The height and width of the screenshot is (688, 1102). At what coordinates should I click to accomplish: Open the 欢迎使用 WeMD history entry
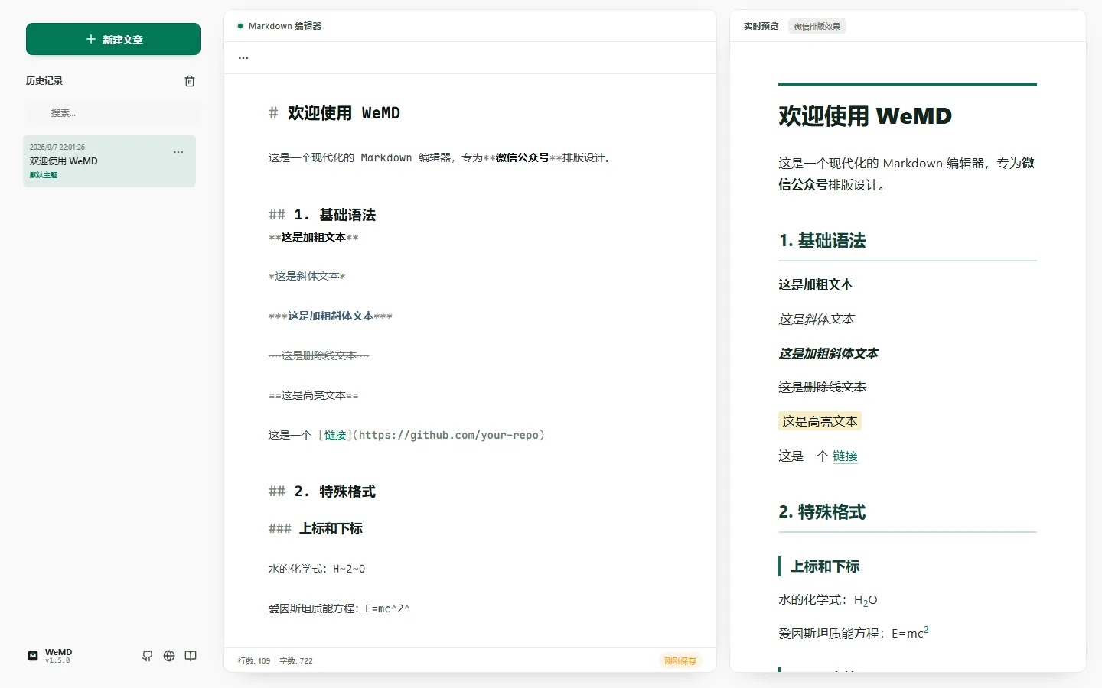tap(109, 161)
